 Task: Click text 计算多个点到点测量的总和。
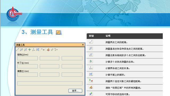click(120, 62)
